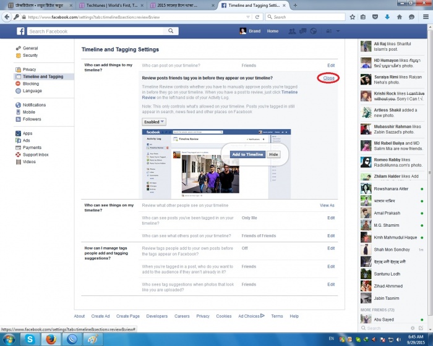Open General settings in sidebar
The width and height of the screenshot is (433, 346).
click(30, 48)
